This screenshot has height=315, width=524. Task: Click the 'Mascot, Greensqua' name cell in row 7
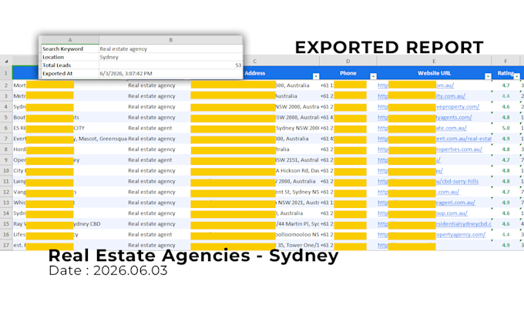click(101, 139)
